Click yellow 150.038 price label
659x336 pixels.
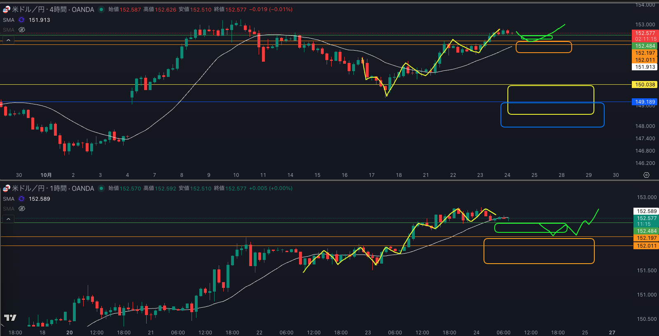click(x=645, y=85)
